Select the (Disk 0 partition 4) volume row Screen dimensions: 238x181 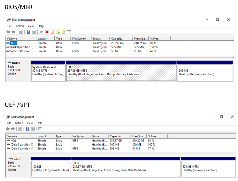(x=22, y=148)
